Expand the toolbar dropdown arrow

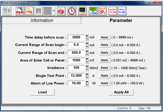tap(53, 11)
